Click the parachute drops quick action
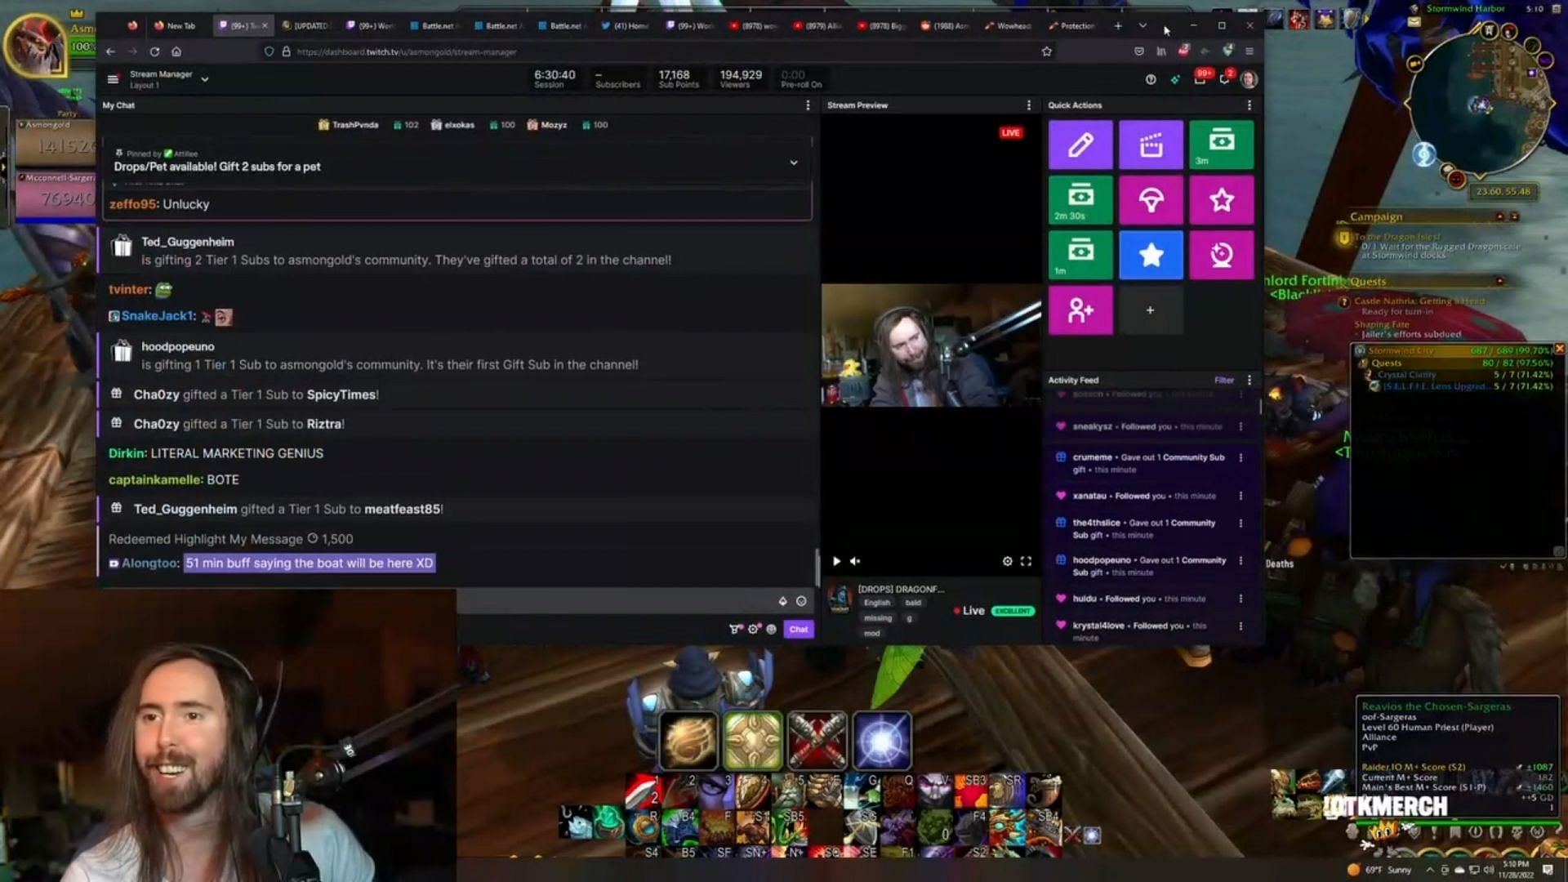1568x882 pixels. click(x=1151, y=199)
